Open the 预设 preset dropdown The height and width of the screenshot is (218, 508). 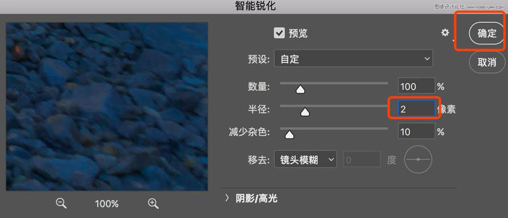[x=353, y=58]
